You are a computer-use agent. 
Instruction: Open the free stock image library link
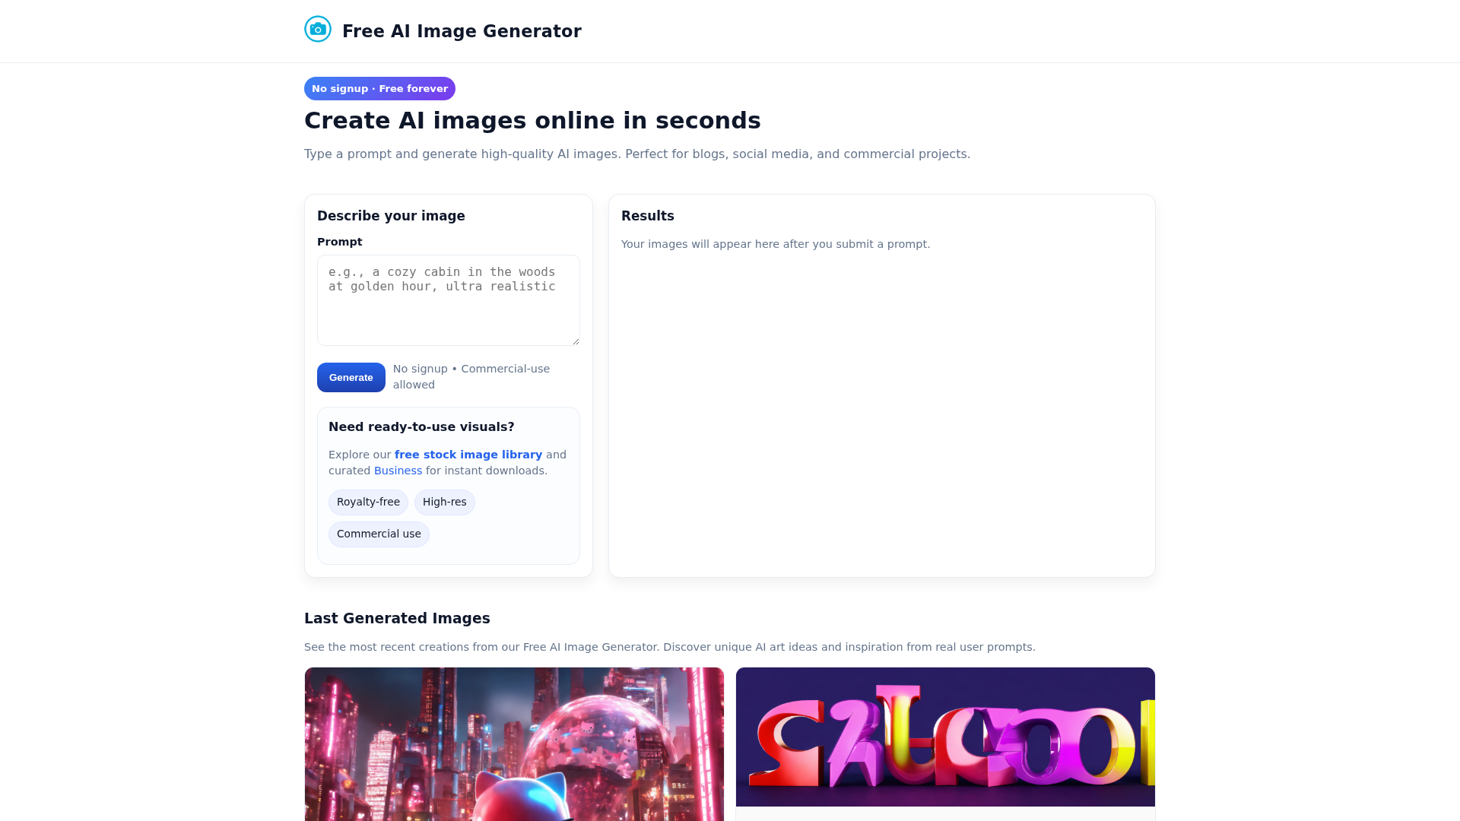468,455
